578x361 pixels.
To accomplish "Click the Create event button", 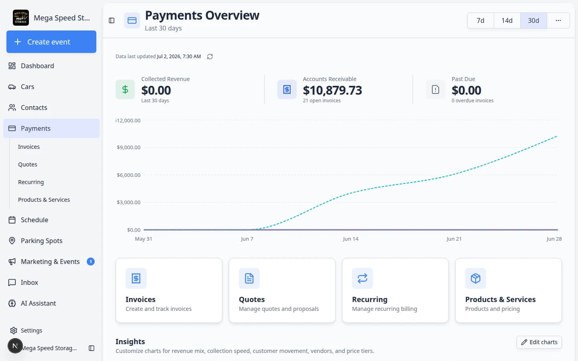I will pos(51,42).
